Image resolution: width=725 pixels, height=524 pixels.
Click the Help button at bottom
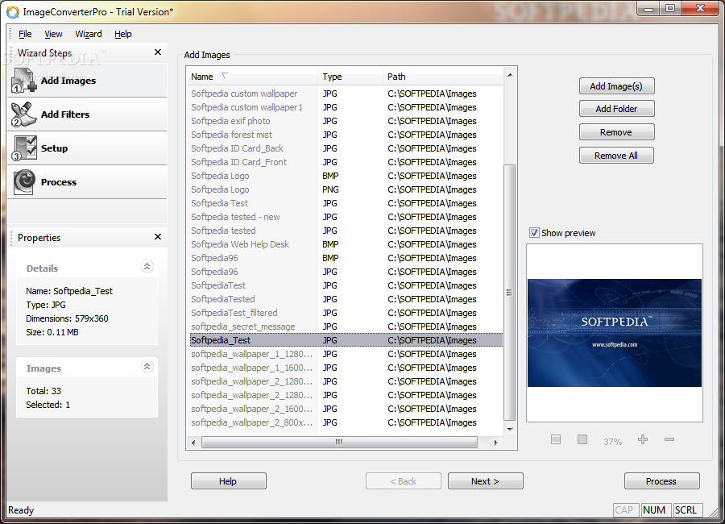tap(229, 481)
